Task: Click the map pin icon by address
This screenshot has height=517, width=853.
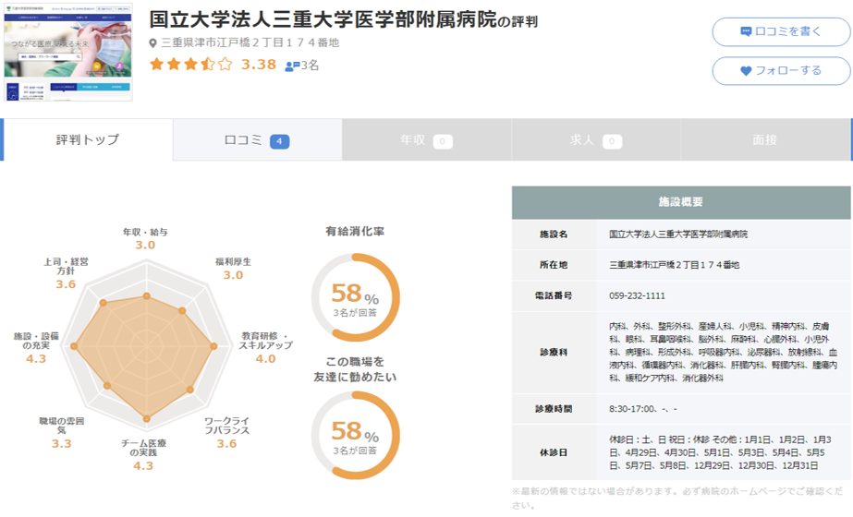Action: (153, 43)
